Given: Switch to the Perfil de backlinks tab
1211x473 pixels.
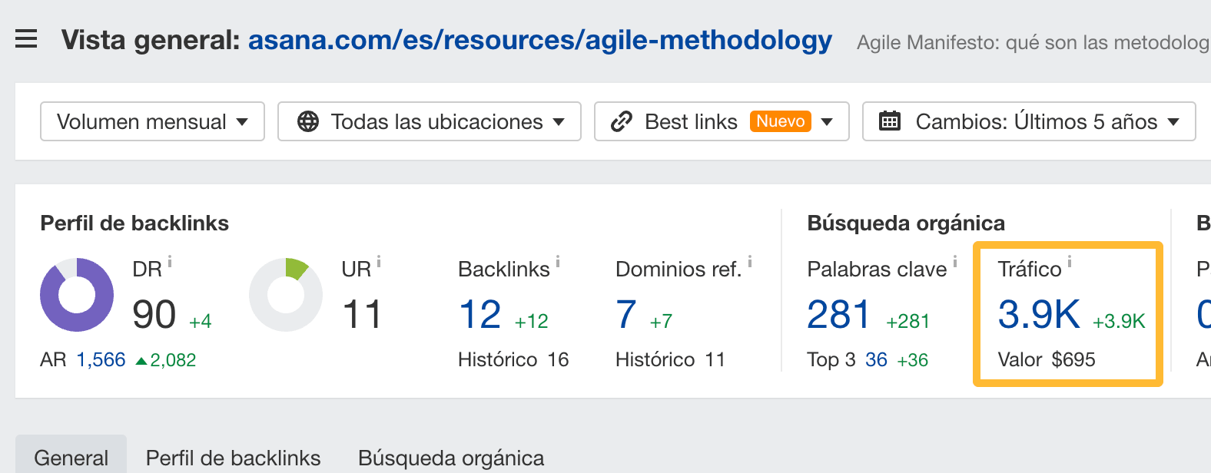Looking at the screenshot, I should click(x=233, y=458).
